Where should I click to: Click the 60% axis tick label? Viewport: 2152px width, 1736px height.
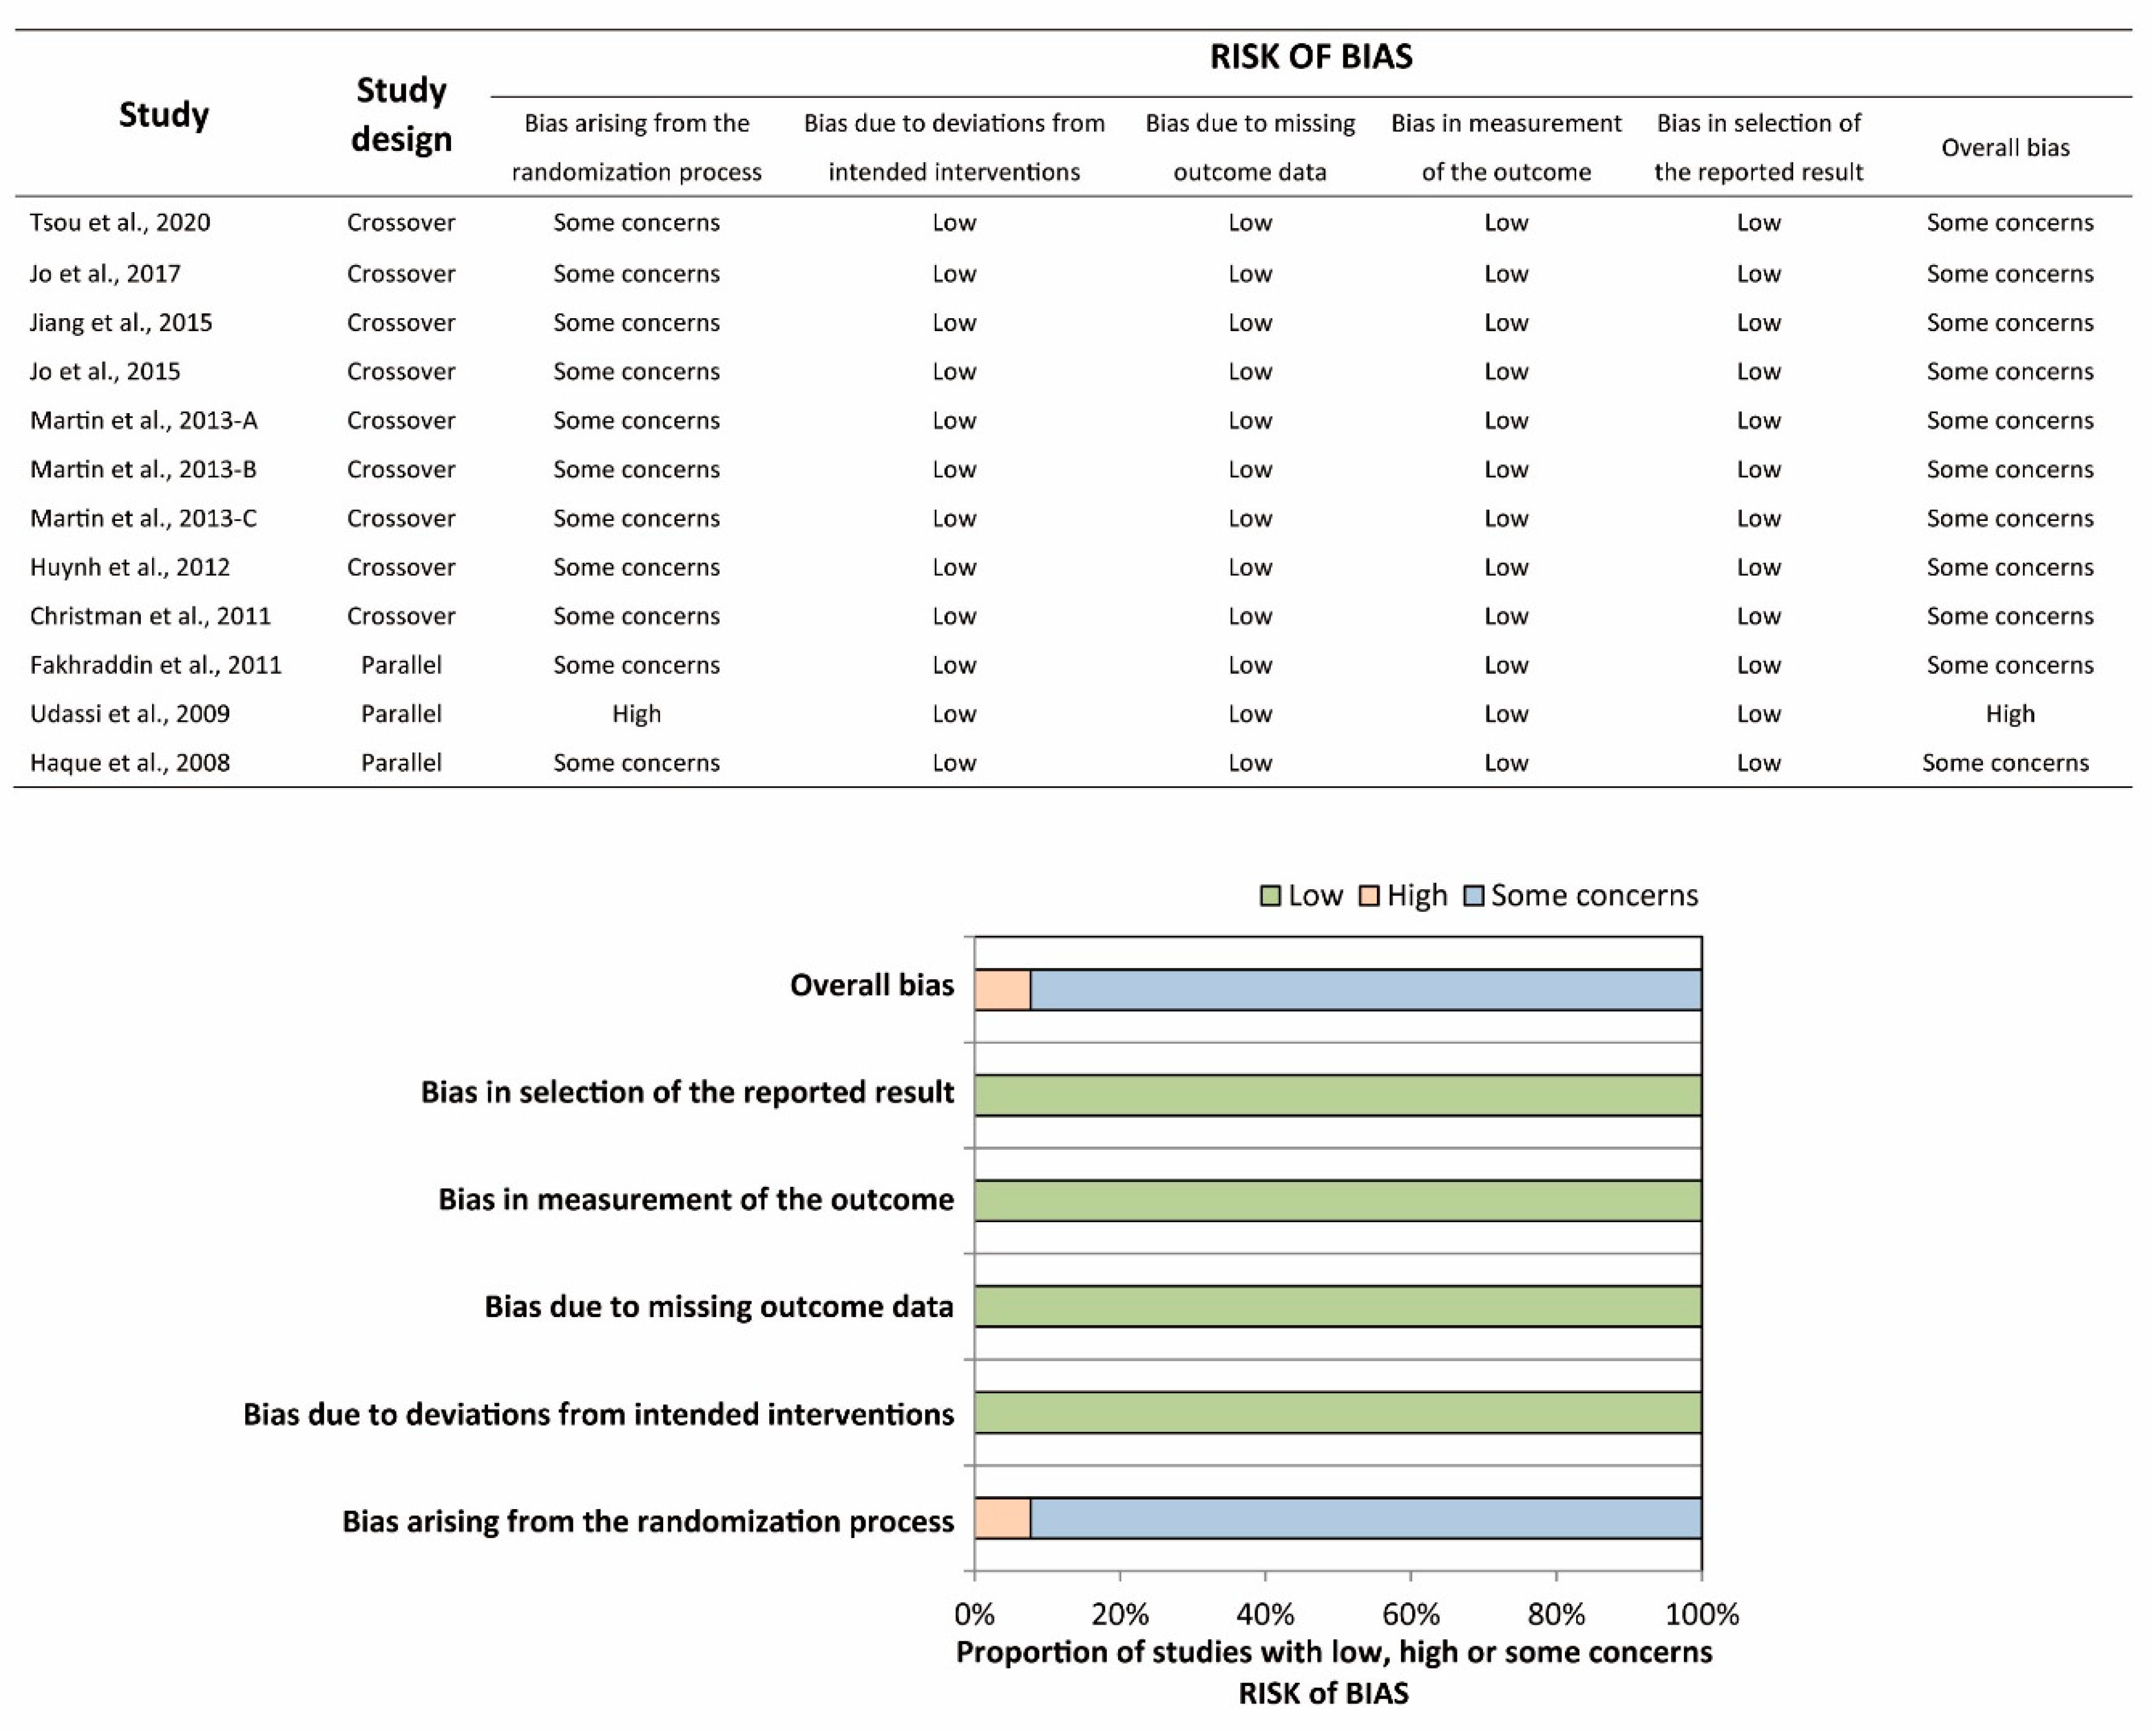(1411, 1614)
